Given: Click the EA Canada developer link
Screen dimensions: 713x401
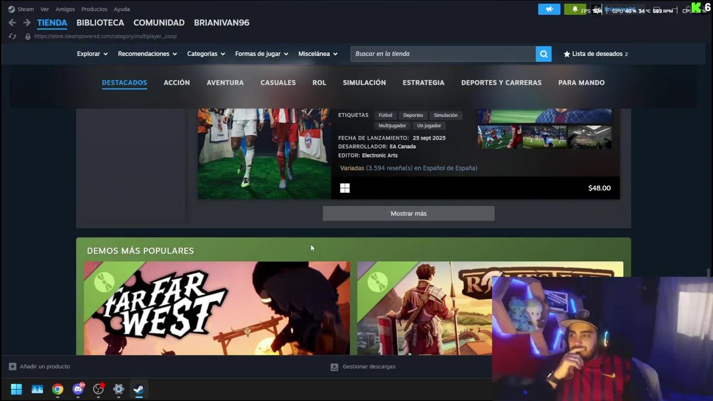Looking at the screenshot, I should [403, 146].
